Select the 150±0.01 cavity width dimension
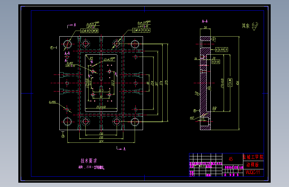 click(x=101, y=107)
